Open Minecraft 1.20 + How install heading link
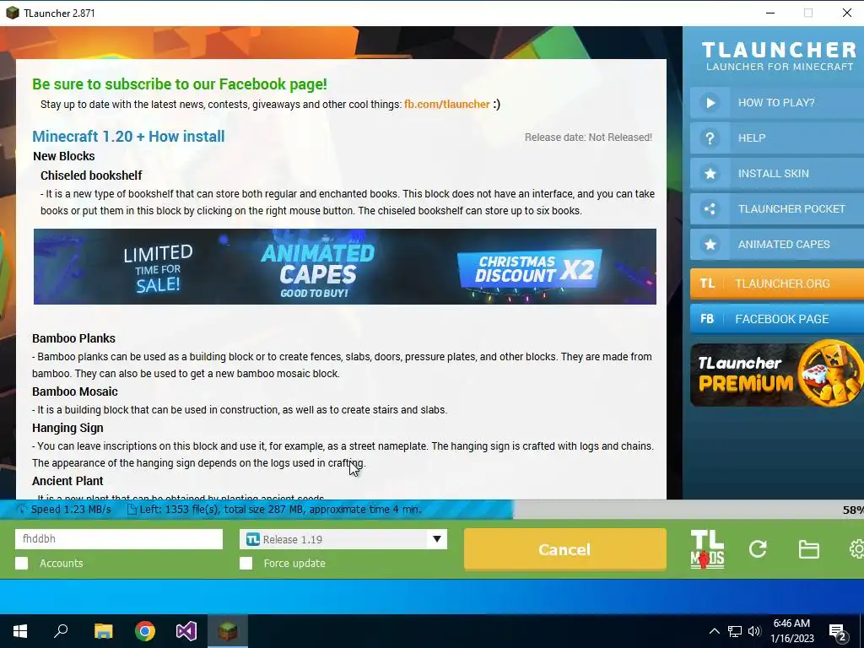 128,136
